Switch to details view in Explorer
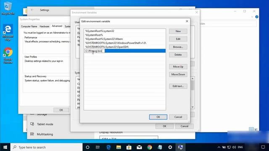 point(251,129)
